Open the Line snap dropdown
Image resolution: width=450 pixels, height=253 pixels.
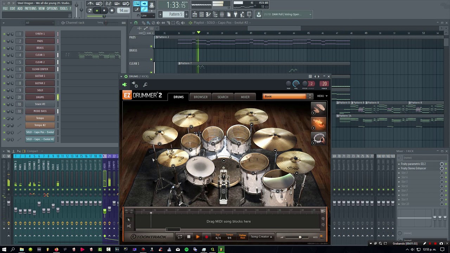coord(148,15)
